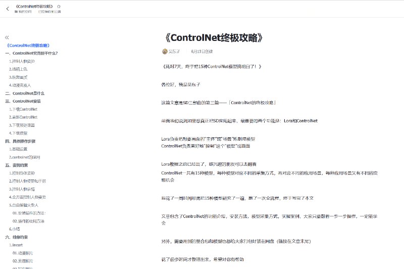Jump to 3.恢复画质 in outline
This screenshot has height=269, width=404.
point(18,77)
